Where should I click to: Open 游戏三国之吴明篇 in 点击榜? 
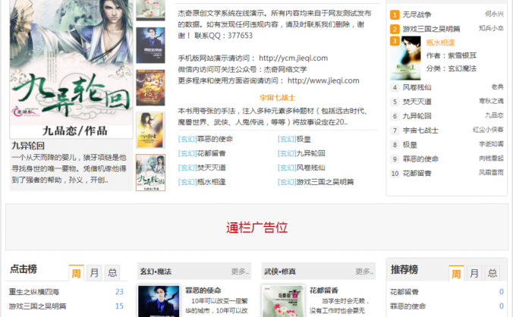coord(37,306)
